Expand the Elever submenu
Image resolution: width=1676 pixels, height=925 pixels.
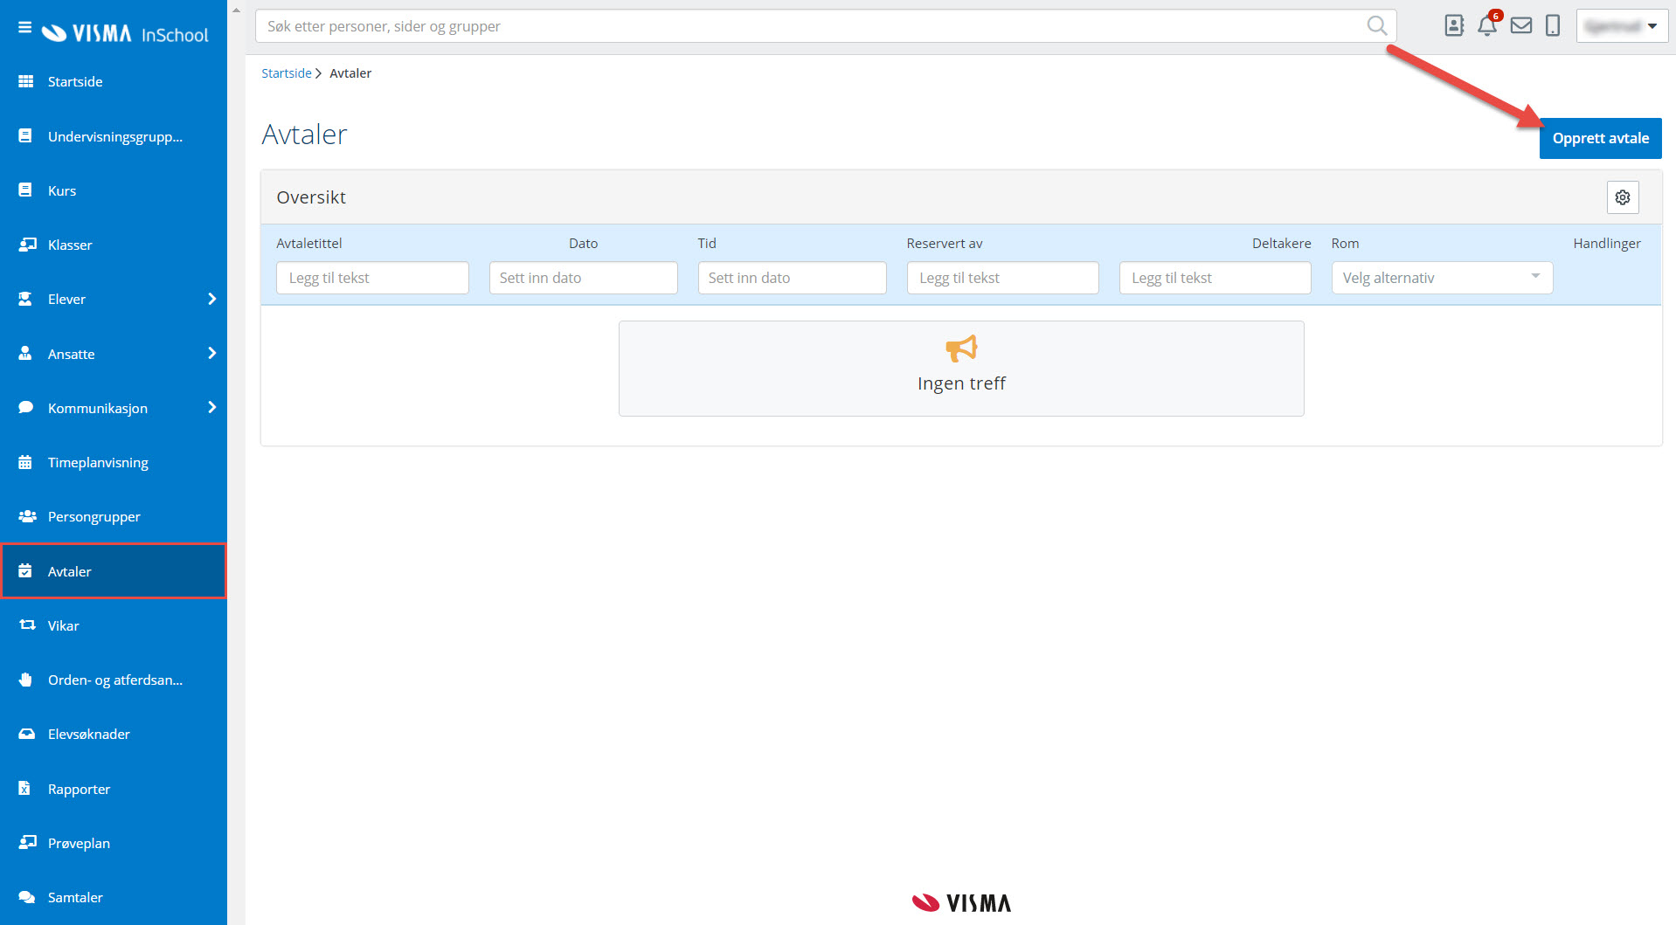211,300
